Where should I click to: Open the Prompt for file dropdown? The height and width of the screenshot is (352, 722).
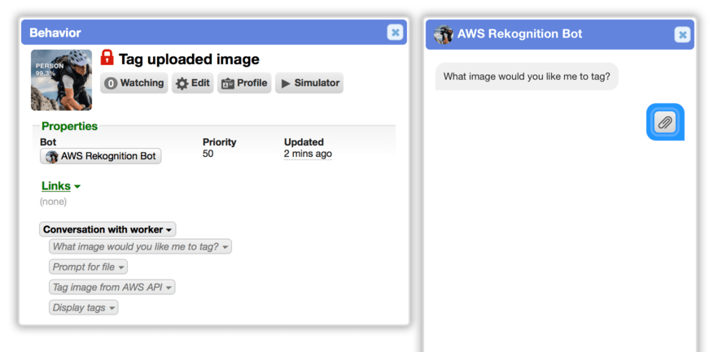(x=89, y=267)
